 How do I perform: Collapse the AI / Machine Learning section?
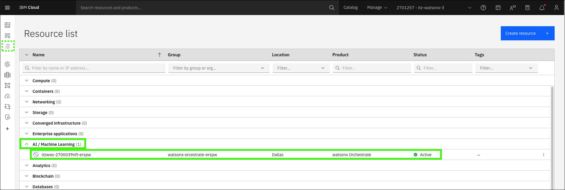click(27, 144)
